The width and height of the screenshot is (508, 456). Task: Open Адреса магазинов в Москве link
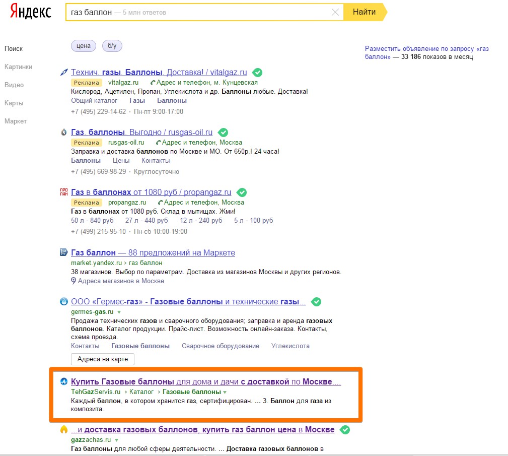[x=121, y=281]
